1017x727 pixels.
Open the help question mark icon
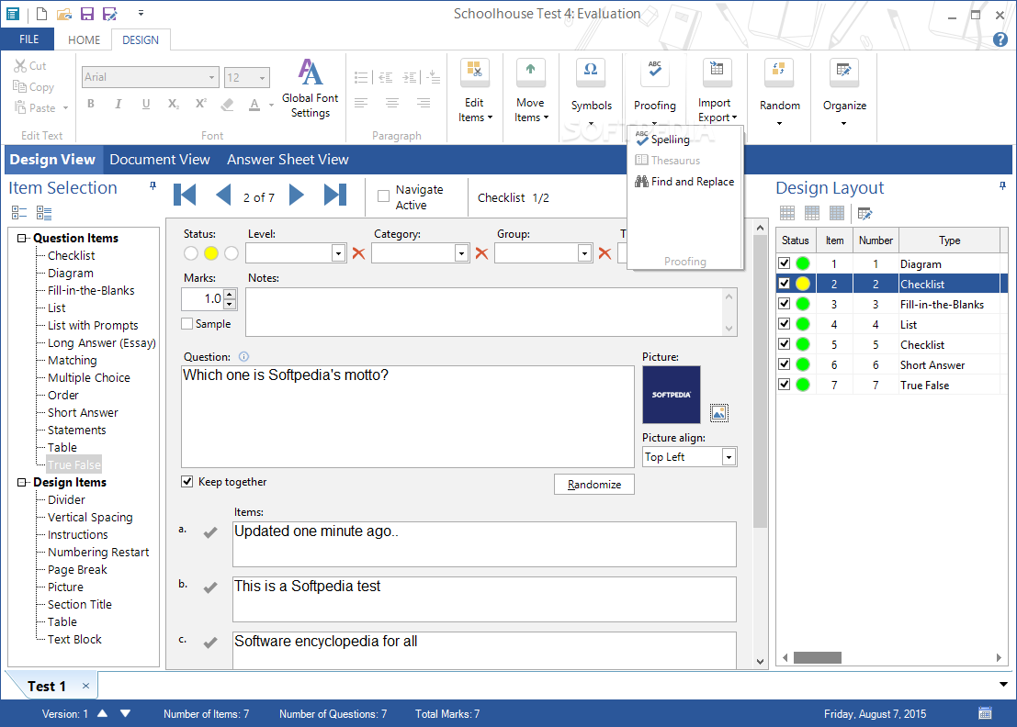(x=1000, y=39)
